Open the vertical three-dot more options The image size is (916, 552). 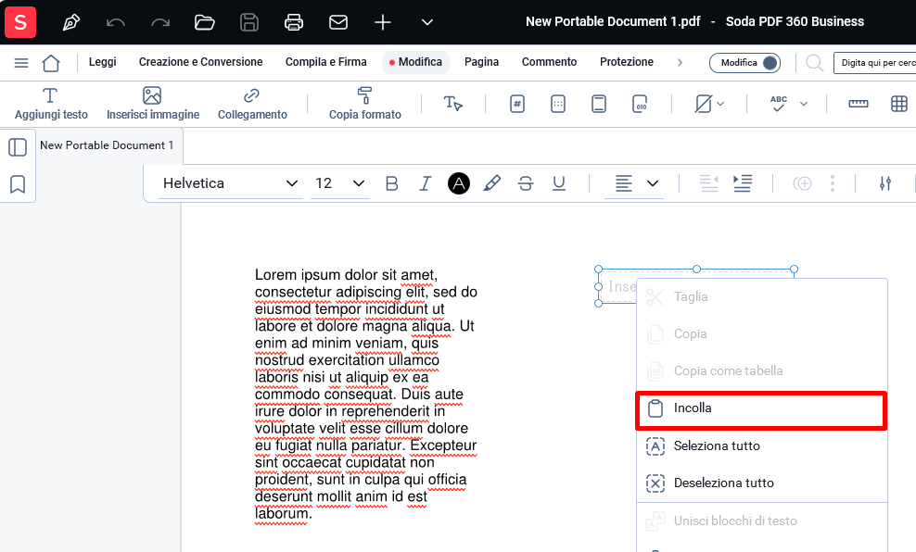tap(833, 183)
